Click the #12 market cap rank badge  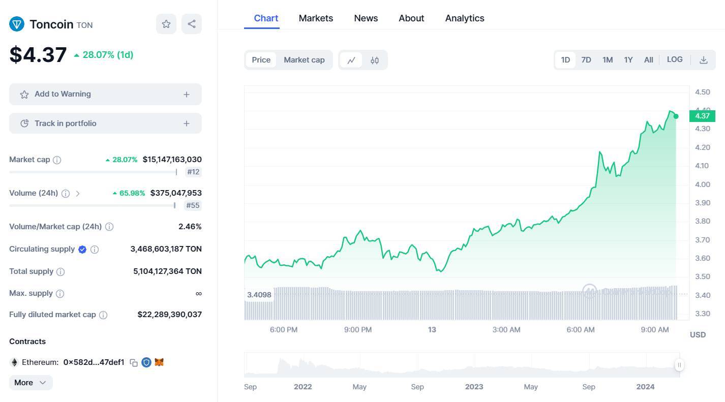coord(193,172)
